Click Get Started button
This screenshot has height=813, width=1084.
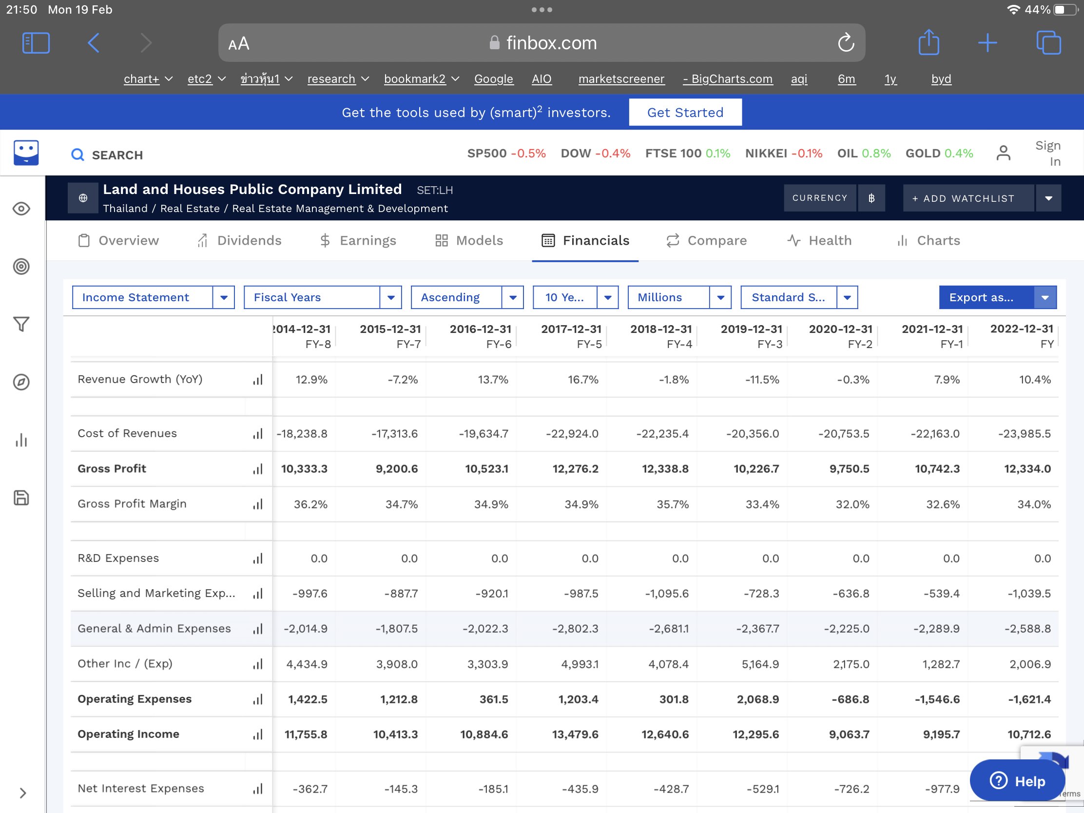pyautogui.click(x=685, y=112)
